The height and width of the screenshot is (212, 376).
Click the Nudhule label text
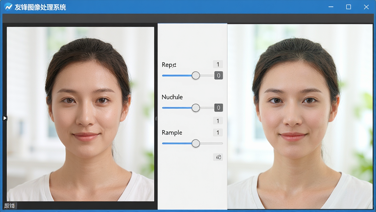172,97
